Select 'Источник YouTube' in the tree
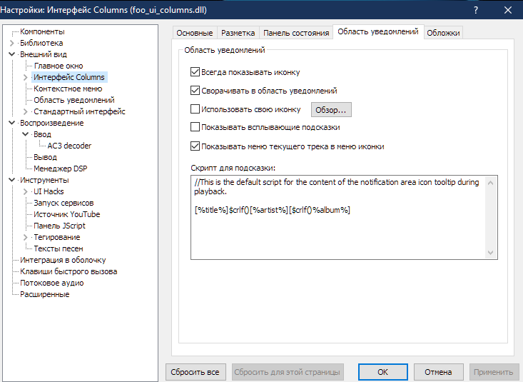 [67, 214]
